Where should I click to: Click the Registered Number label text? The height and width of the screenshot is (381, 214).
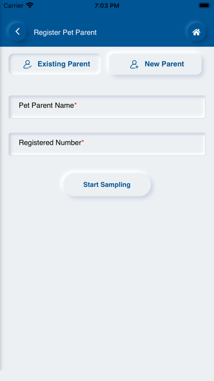point(50,143)
